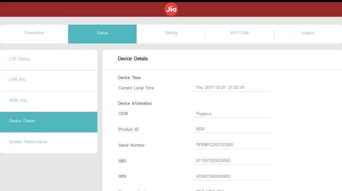Screen dimensions: 342x191
Task: Click the IMEI number field
Action: (x=232, y=161)
